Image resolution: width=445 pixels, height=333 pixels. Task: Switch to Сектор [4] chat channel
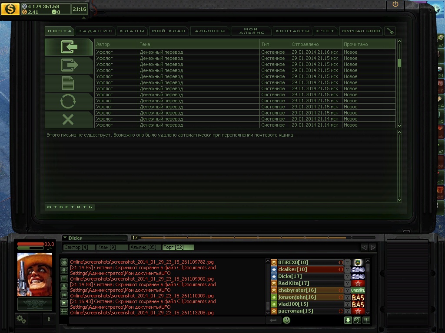click(x=79, y=247)
